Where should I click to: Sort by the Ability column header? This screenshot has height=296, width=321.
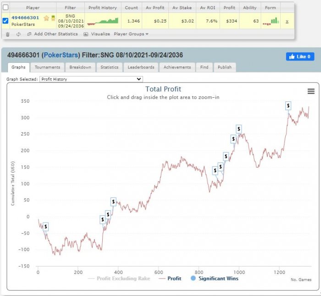coord(250,8)
